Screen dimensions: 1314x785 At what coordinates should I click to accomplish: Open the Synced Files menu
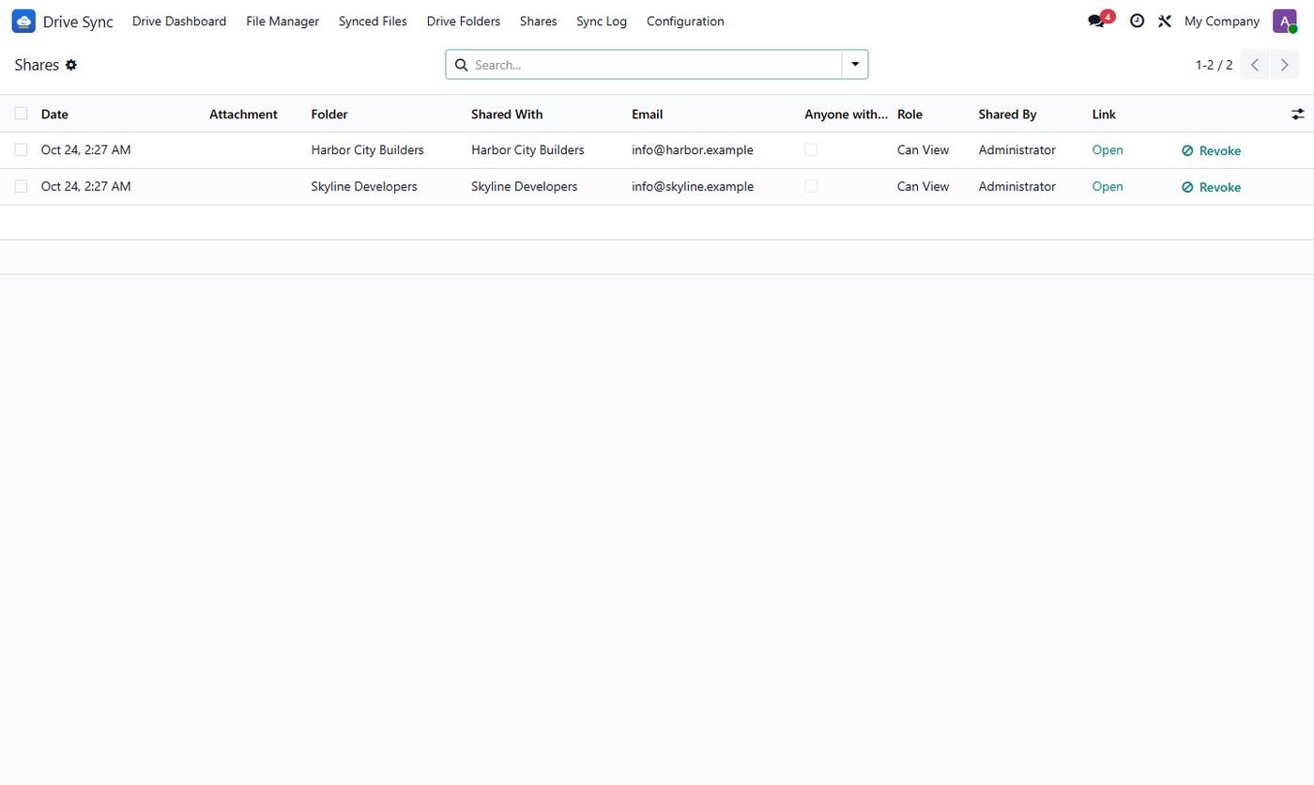coord(373,21)
